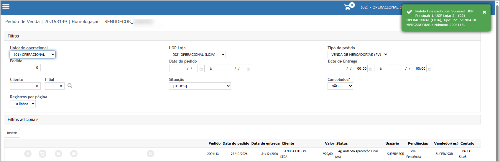The width and height of the screenshot is (500, 162).
Task: Click list icon nearest the cancel icon
Action: pyautogui.click(x=74, y=154)
